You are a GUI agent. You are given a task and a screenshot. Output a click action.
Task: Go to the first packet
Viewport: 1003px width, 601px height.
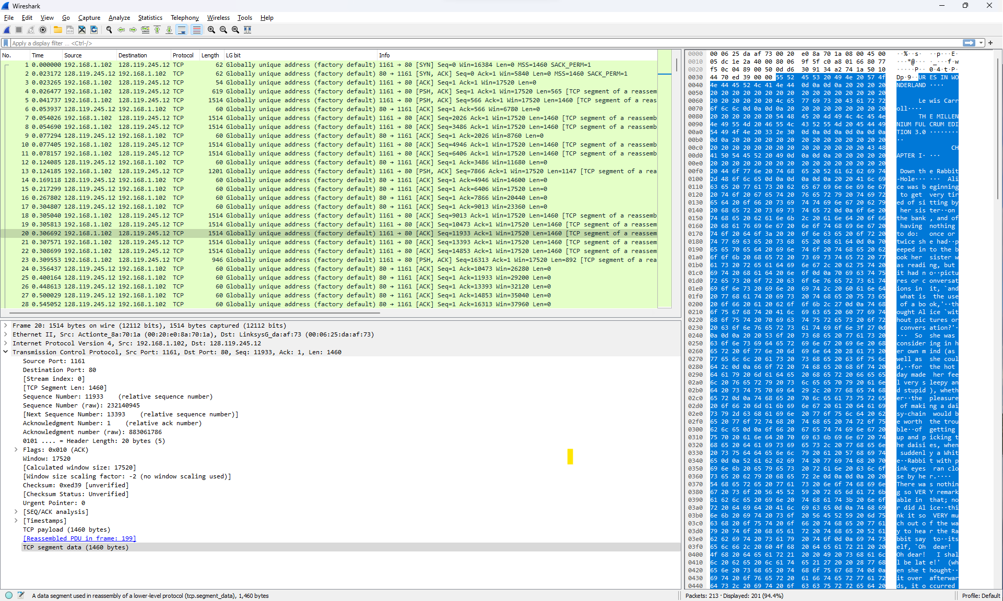click(x=157, y=30)
